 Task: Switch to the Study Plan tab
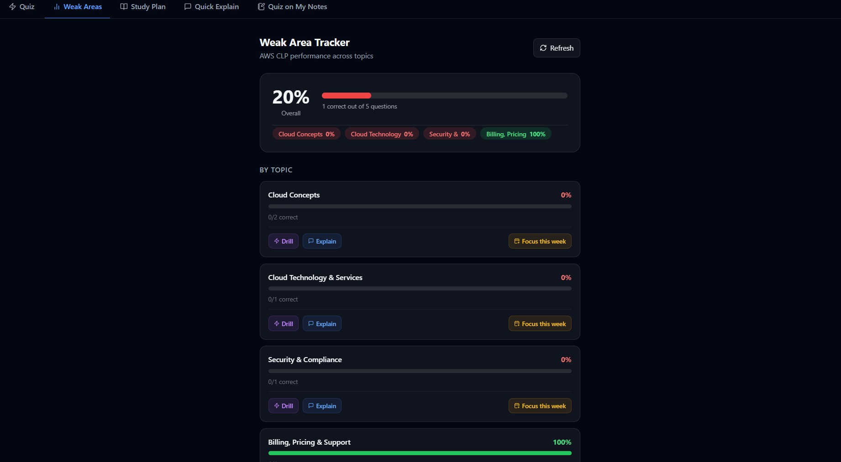coord(143,7)
